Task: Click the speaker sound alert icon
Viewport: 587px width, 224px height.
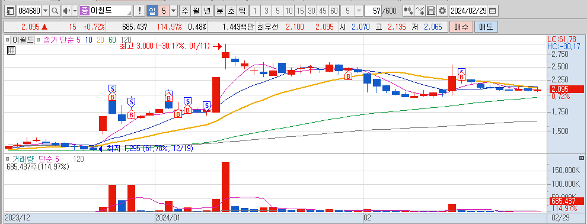Action: pos(66,11)
